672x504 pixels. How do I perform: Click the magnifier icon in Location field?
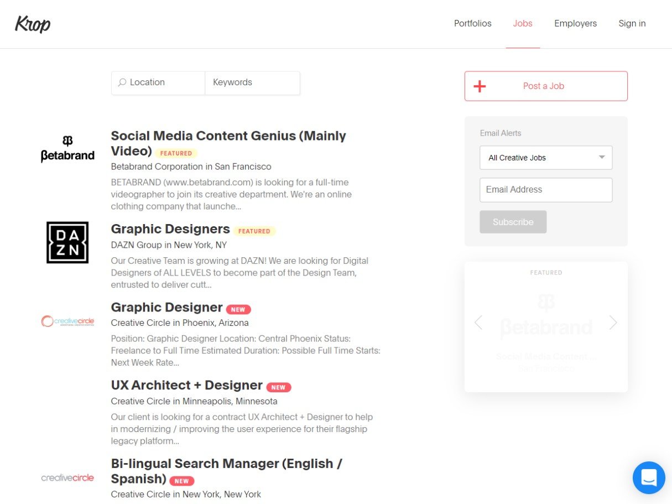(122, 82)
